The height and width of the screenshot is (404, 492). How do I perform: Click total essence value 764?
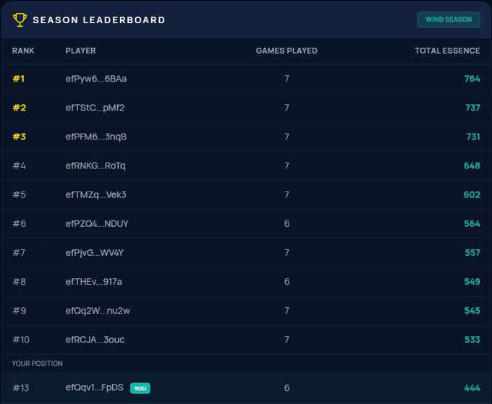472,79
